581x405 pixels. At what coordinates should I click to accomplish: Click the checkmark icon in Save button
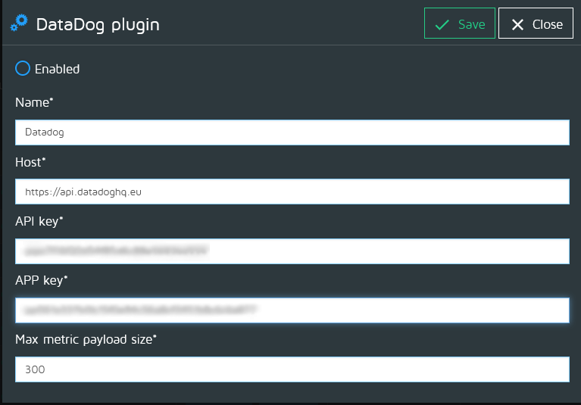[x=442, y=24]
